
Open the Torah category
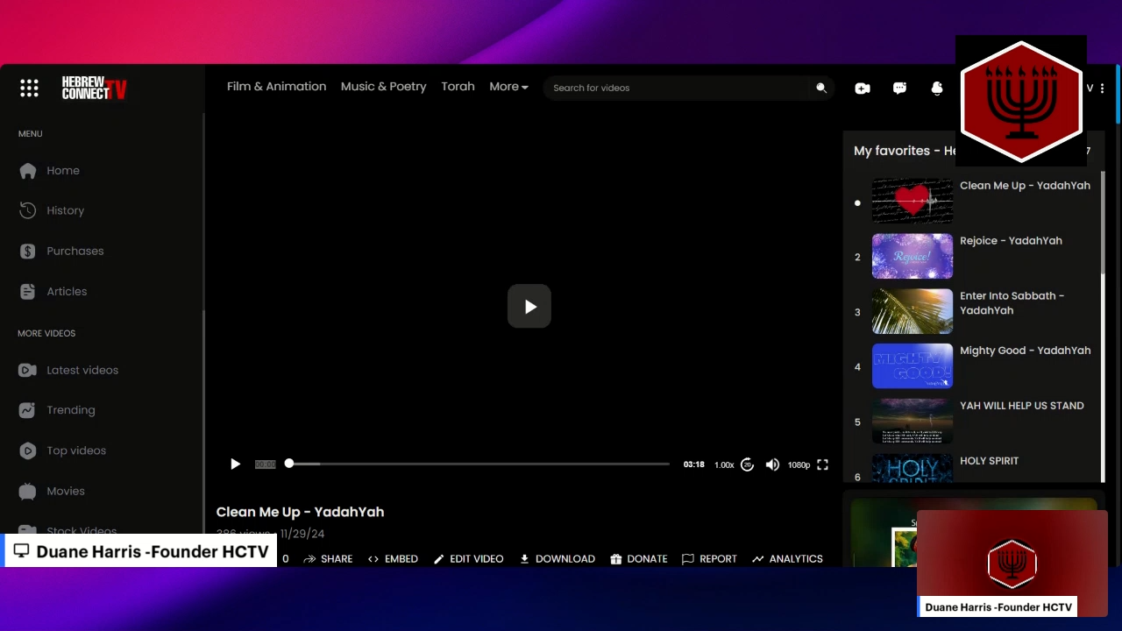tap(458, 87)
